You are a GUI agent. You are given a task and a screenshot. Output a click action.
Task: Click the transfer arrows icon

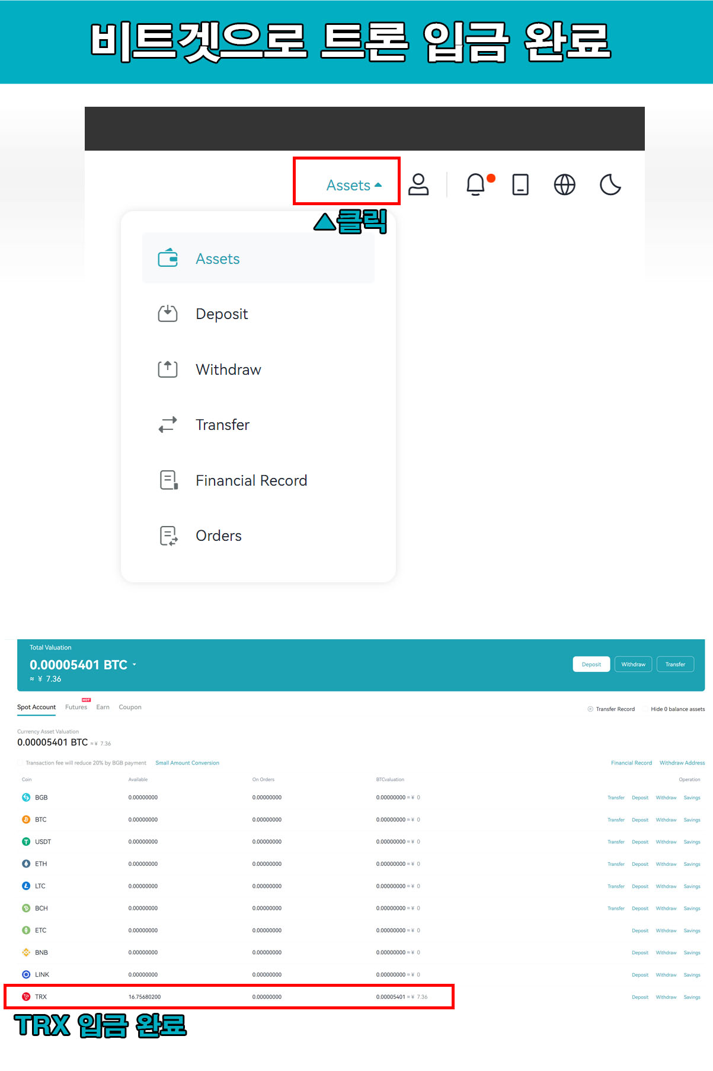[x=168, y=425]
